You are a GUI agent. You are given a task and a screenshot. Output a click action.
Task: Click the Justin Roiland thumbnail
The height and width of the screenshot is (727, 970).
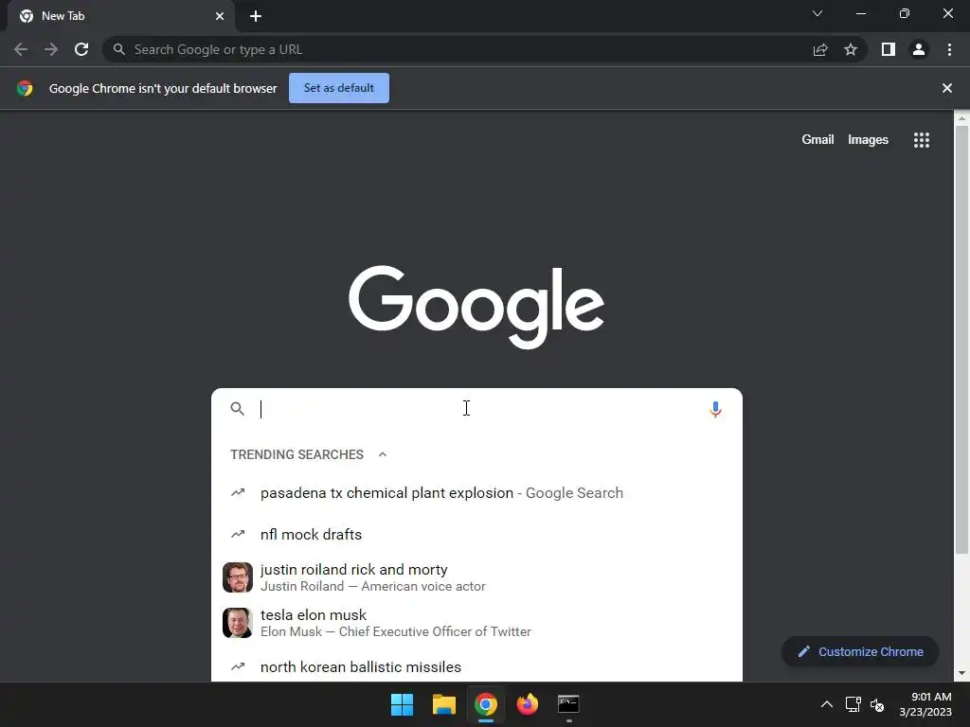point(238,577)
